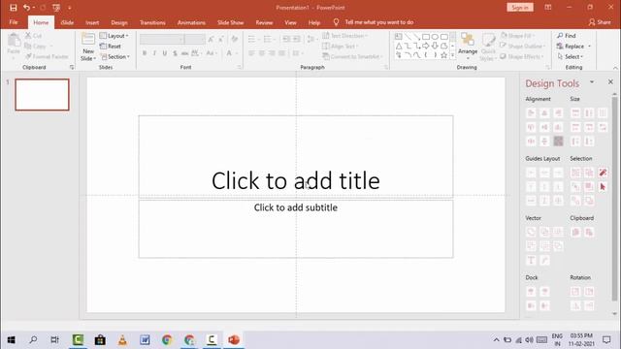621x349 pixels.
Task: Click the Find magnifier command
Action: click(567, 36)
